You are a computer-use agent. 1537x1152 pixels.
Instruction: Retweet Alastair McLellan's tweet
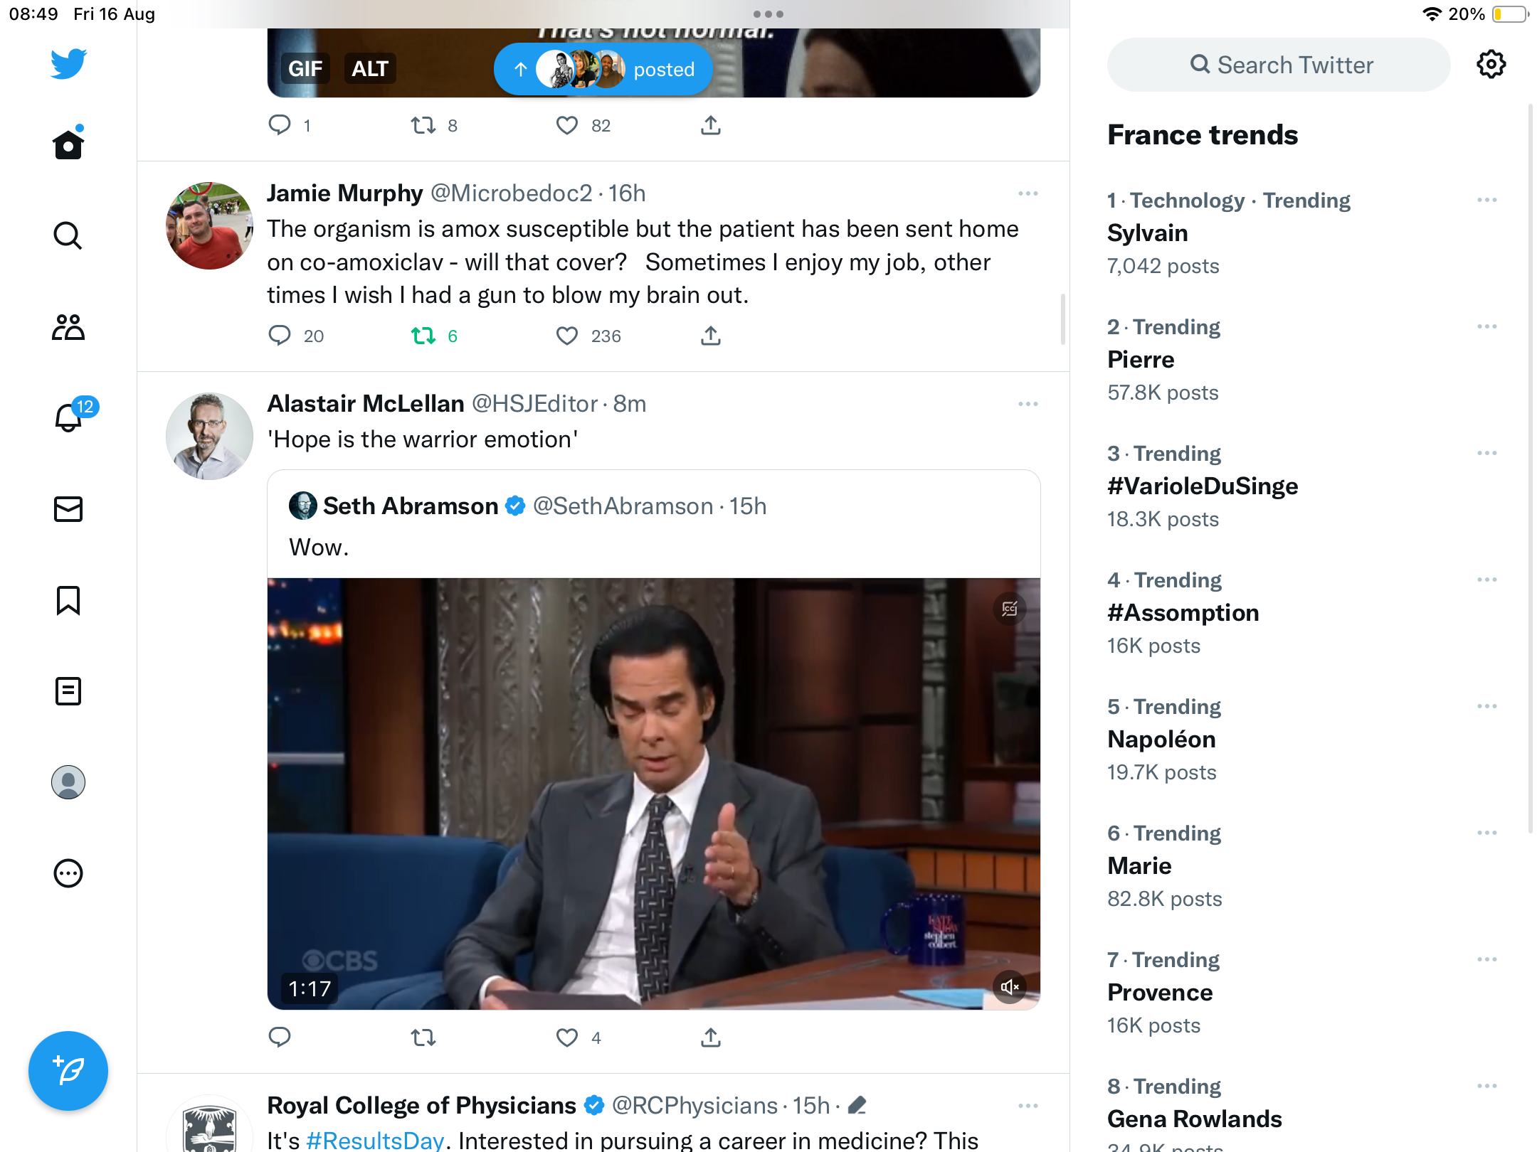pyautogui.click(x=423, y=1038)
